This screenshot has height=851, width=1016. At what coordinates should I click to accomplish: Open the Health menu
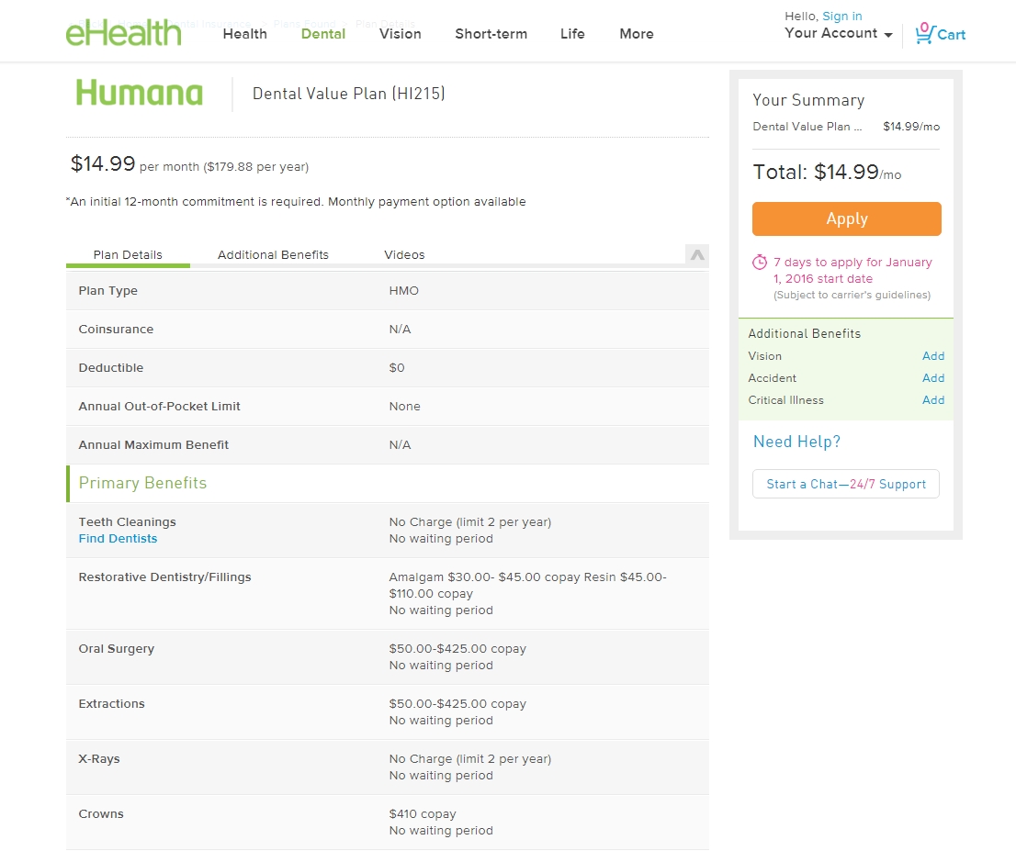tap(245, 34)
